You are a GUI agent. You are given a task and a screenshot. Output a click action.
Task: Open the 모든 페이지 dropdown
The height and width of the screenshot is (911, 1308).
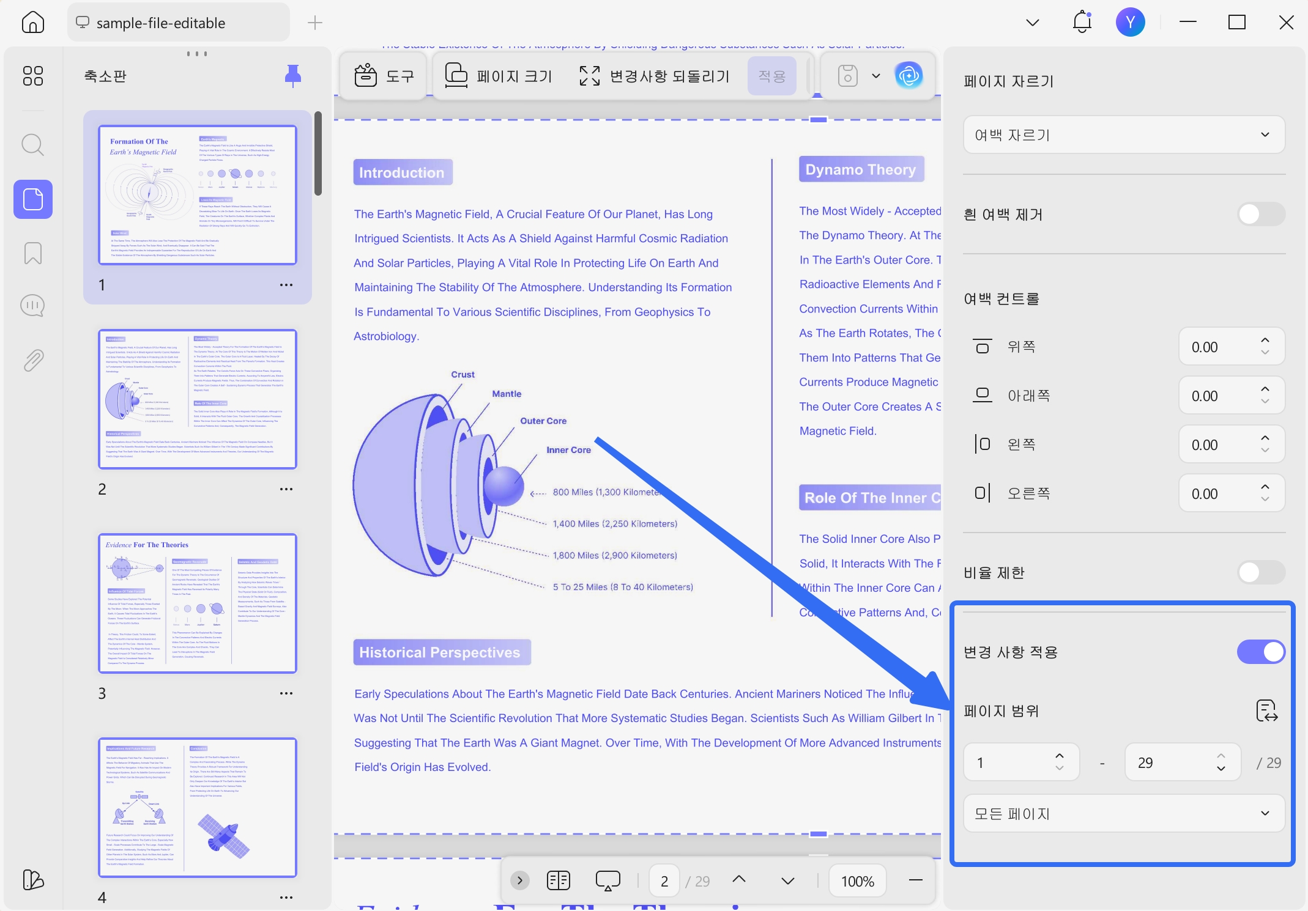pos(1123,813)
